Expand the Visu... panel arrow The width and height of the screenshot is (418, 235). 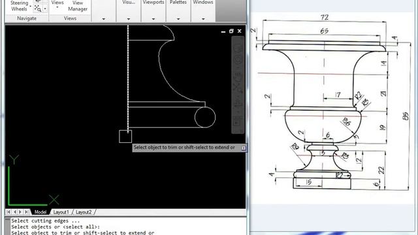[129, 19]
